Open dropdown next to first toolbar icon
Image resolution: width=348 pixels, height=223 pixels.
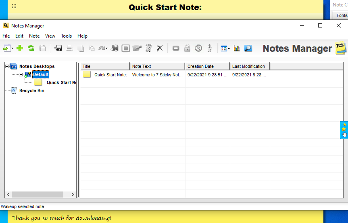[13, 49]
